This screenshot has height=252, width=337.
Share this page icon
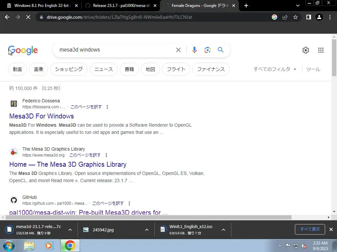tap(285, 17)
